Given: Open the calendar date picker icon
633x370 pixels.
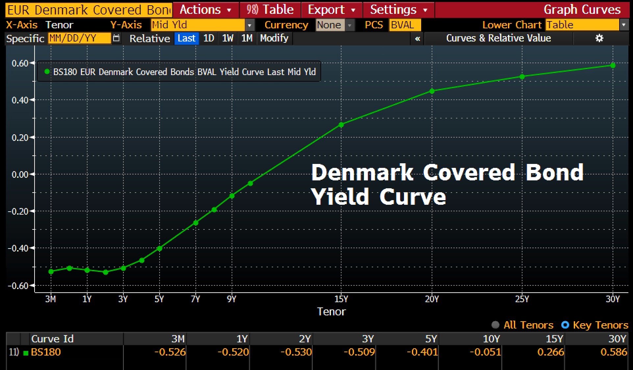Looking at the screenshot, I should pyautogui.click(x=116, y=38).
